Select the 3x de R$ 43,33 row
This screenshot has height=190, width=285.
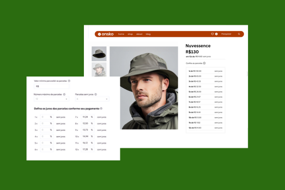205,81
